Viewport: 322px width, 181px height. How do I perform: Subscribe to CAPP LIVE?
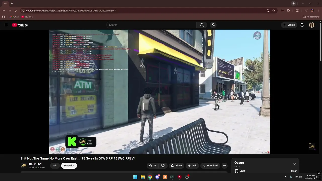pos(69,166)
